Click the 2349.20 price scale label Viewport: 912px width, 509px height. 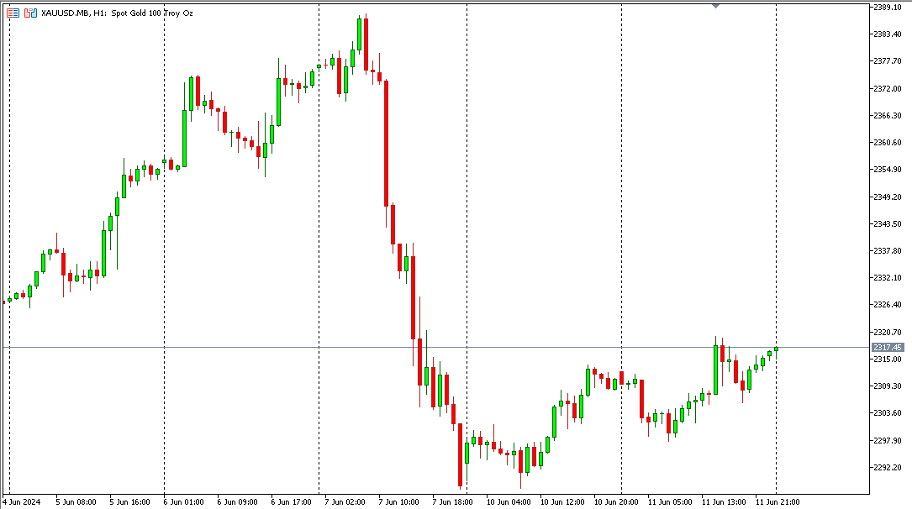click(x=888, y=197)
